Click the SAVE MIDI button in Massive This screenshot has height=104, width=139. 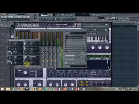107,79
